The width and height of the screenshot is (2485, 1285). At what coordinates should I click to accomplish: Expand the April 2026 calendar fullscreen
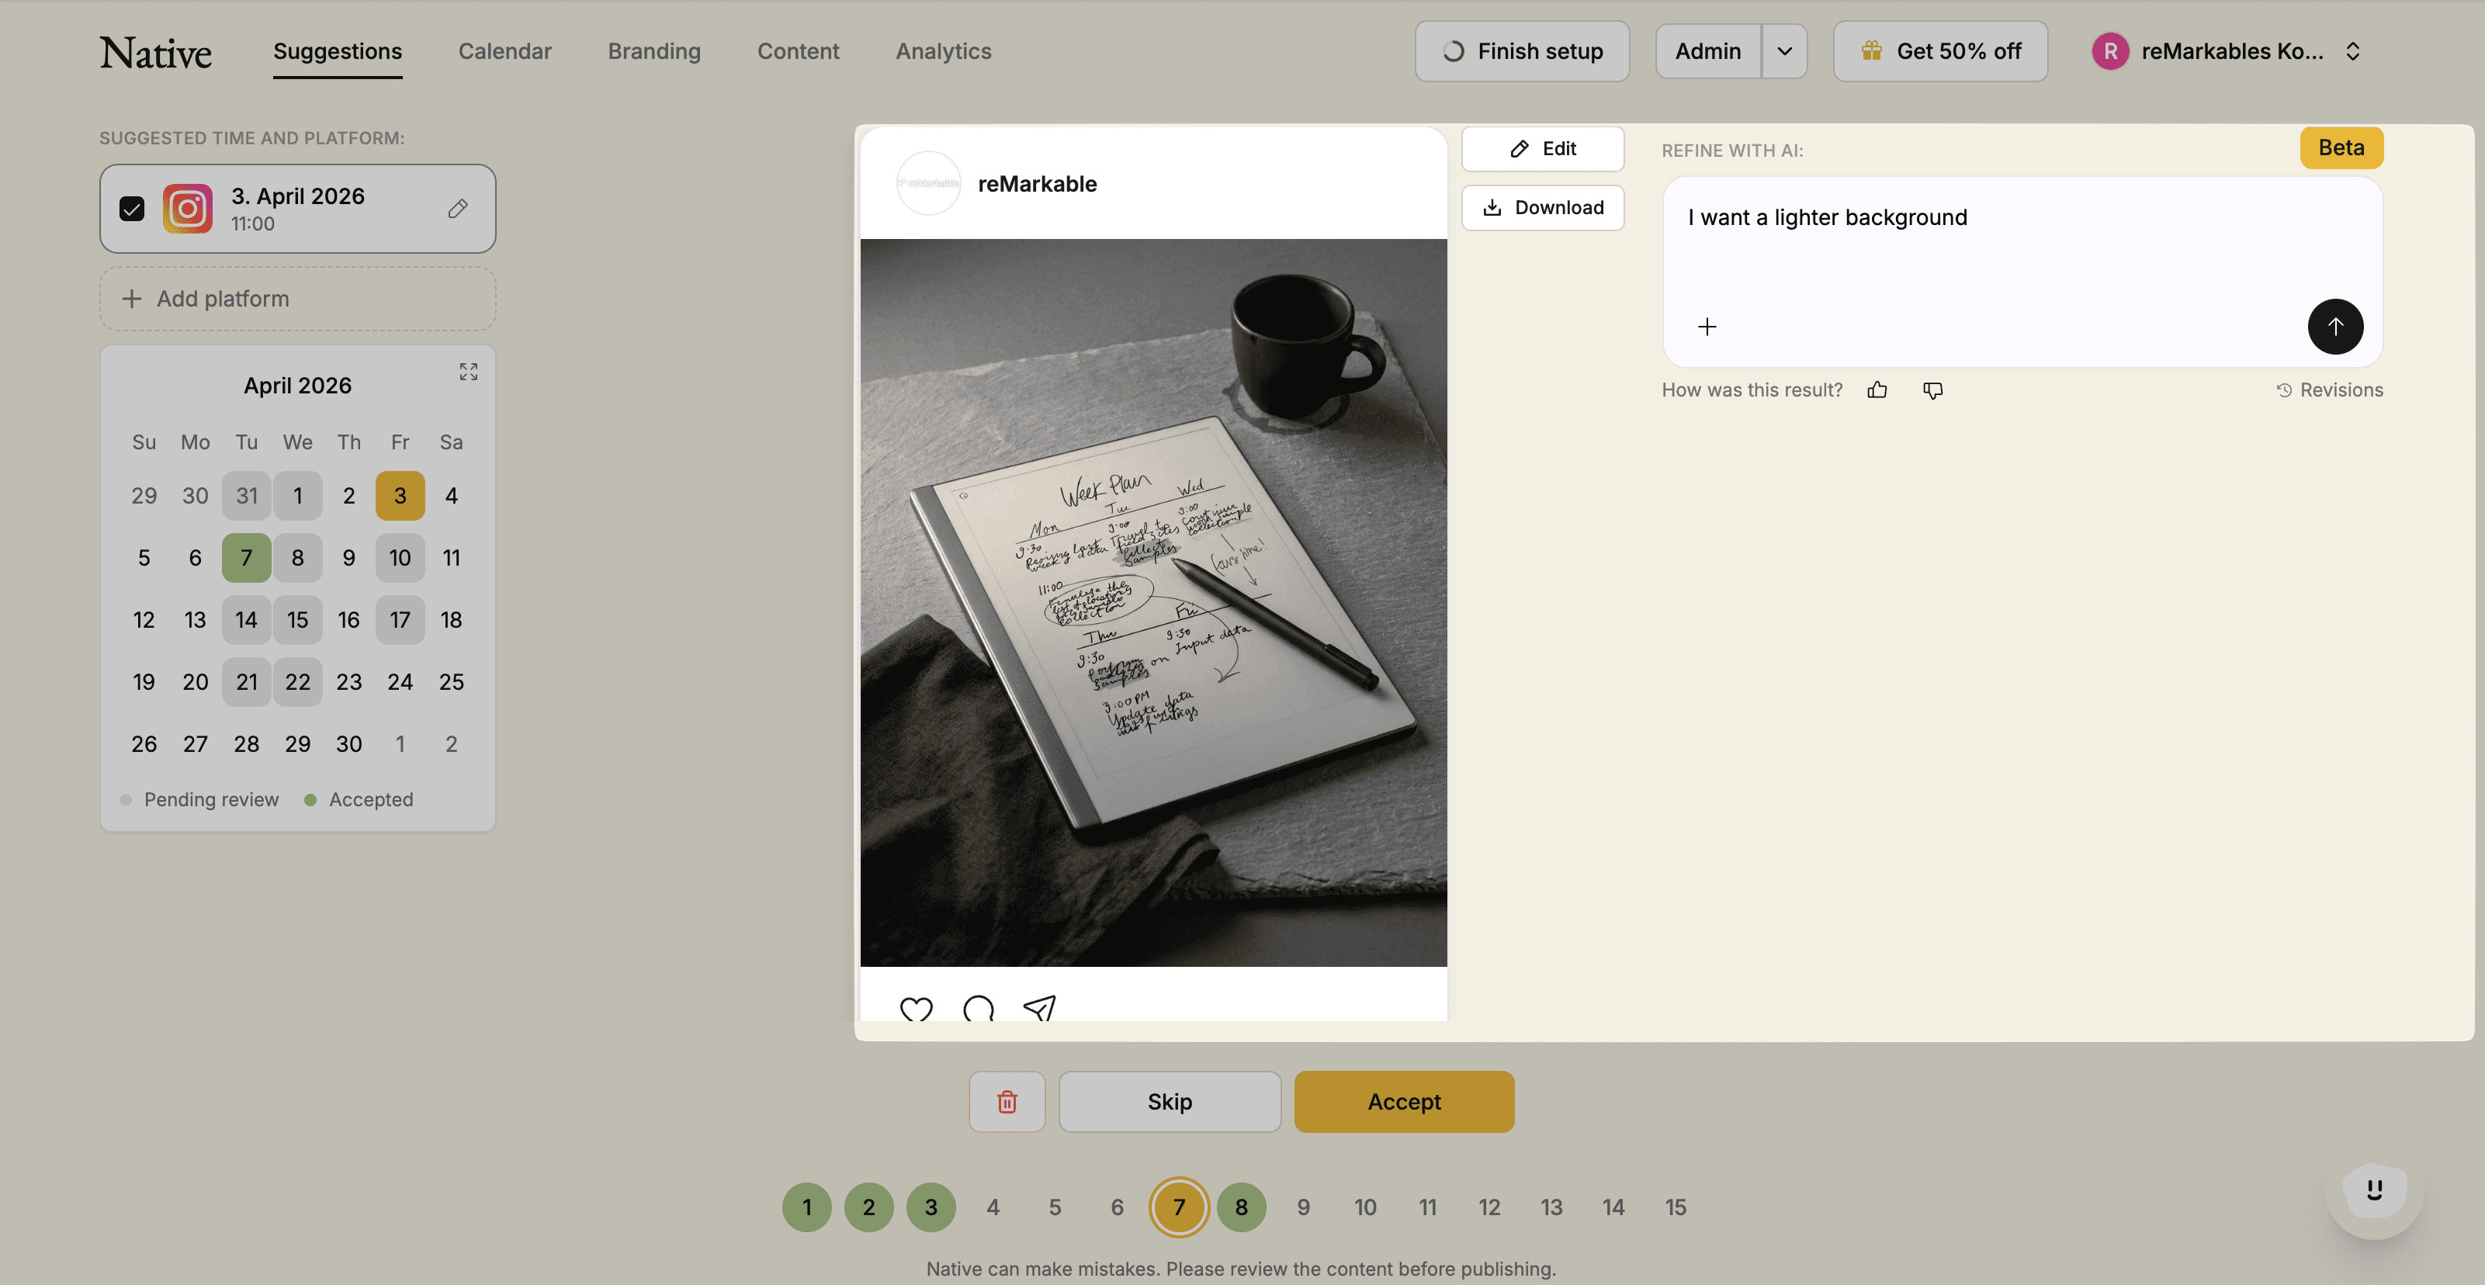point(469,372)
